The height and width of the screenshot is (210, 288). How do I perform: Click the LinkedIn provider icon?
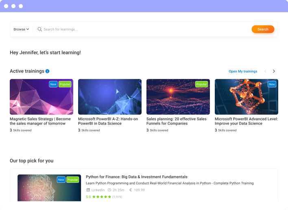click(x=88, y=190)
